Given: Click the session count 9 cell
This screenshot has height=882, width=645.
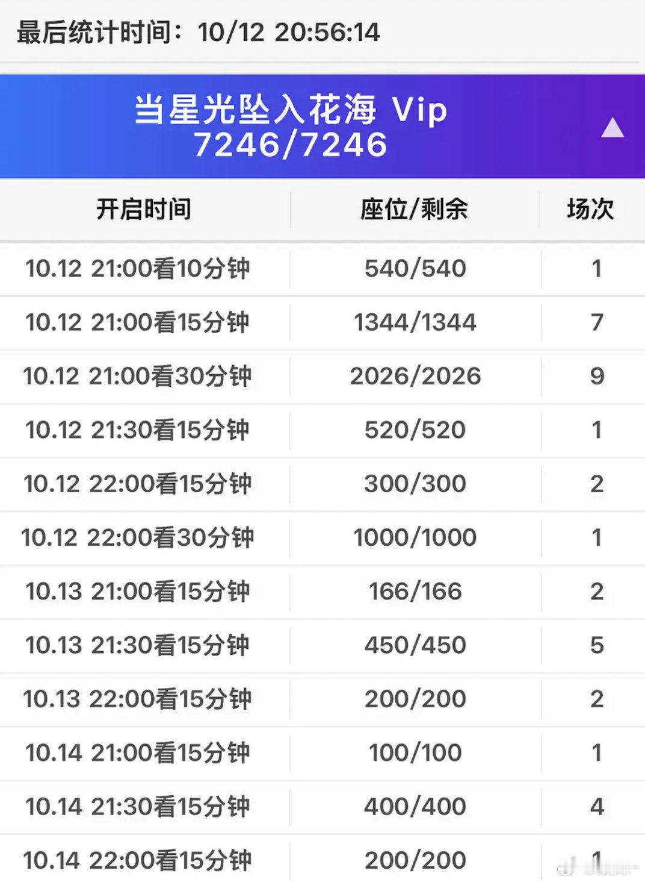Looking at the screenshot, I should point(597,376).
